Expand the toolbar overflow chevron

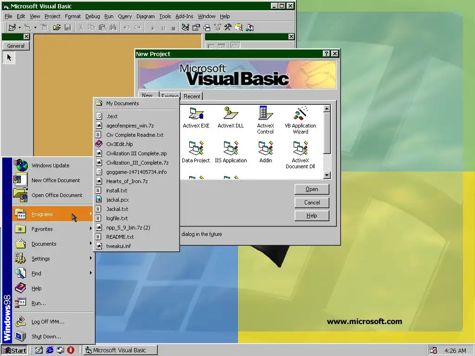pos(291,24)
